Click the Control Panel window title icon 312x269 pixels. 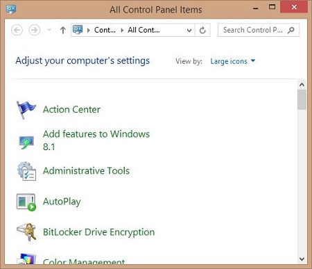(11, 10)
